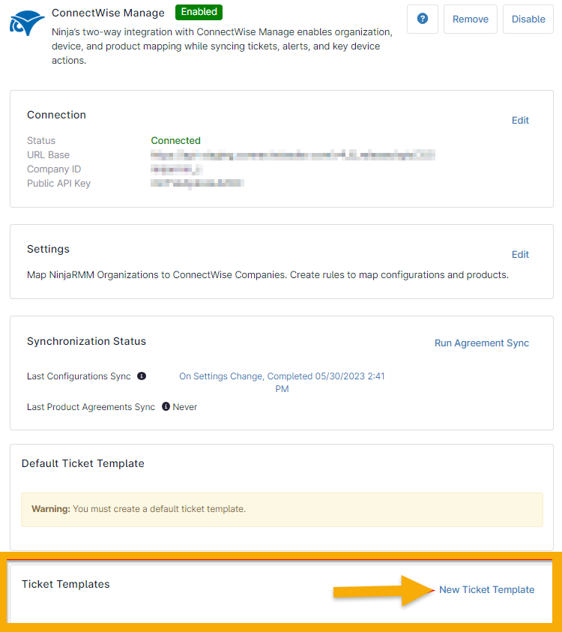Select the blurred URL Base value
This screenshot has width=562, height=632.
(292, 155)
